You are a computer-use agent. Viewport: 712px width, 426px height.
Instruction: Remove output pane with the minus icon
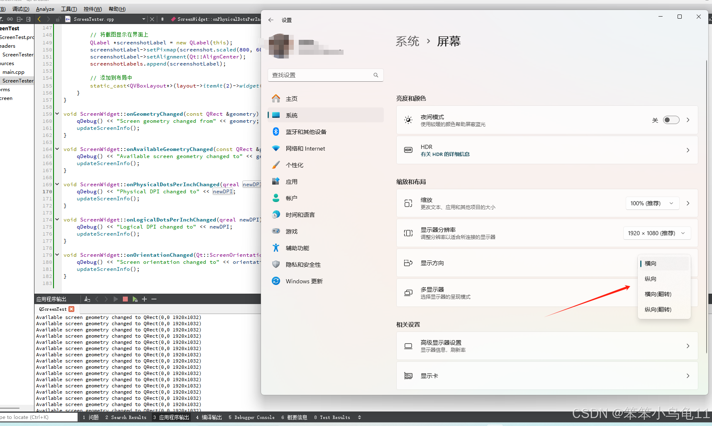pos(153,299)
